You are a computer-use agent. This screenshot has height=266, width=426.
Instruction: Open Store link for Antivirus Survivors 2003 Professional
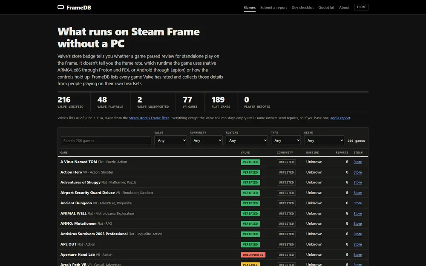point(357,234)
